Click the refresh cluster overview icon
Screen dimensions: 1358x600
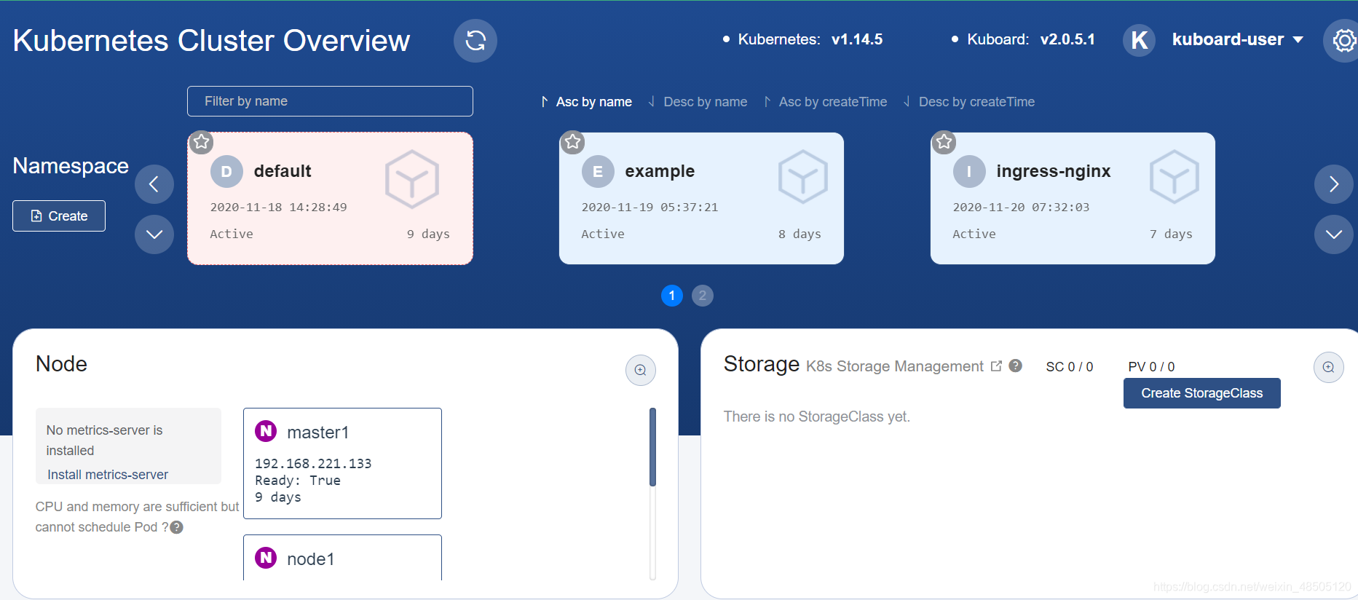[475, 41]
